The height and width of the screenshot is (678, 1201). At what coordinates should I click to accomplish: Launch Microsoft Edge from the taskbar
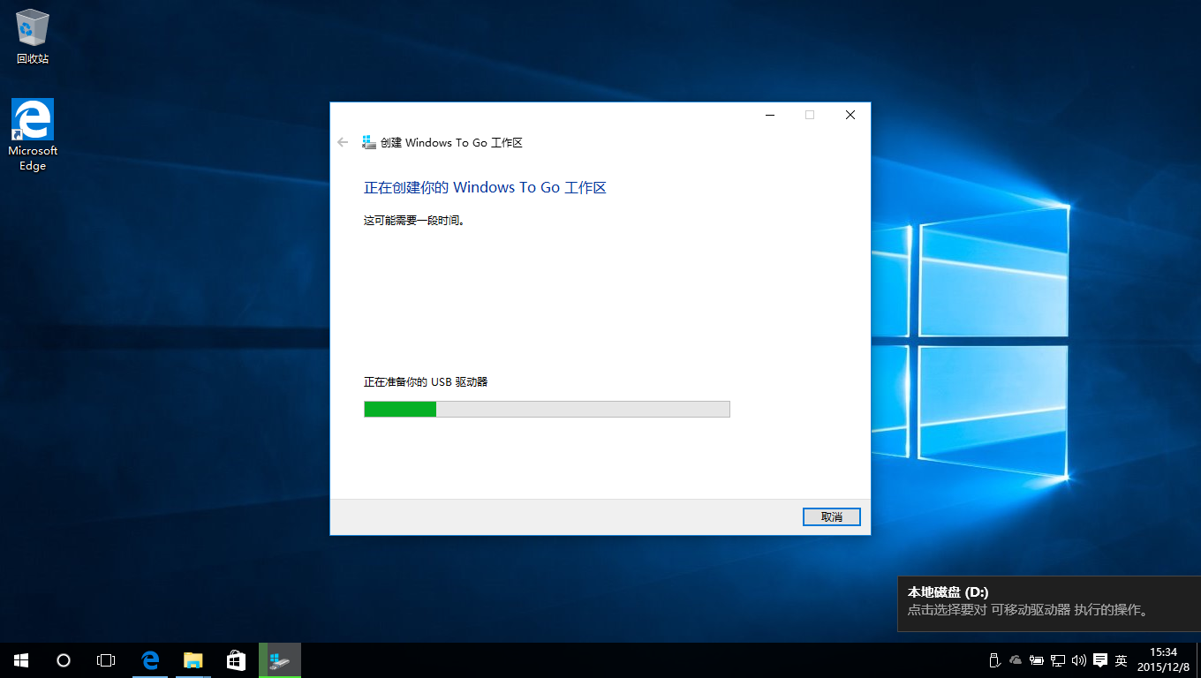(150, 659)
